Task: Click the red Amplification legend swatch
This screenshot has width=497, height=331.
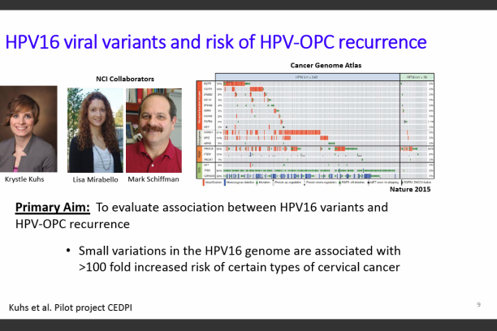Action: [x=203, y=181]
